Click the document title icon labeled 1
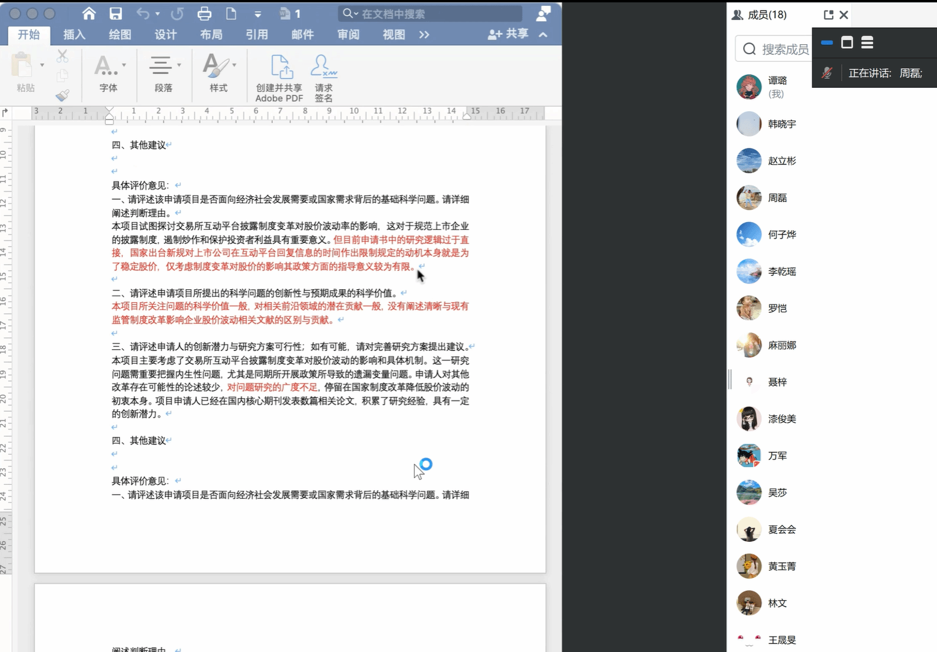The image size is (937, 652). [x=290, y=14]
